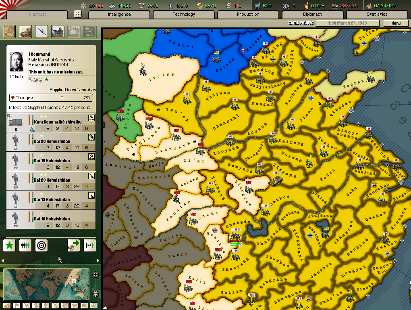Open the naval units ship icon
The height and width of the screenshot is (310, 411).
(58, 31)
